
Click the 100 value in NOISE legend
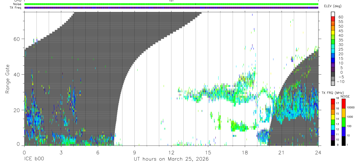[349, 126]
